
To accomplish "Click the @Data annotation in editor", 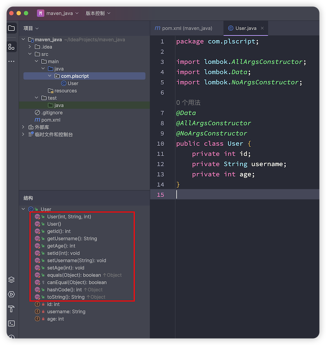I will (x=186, y=113).
